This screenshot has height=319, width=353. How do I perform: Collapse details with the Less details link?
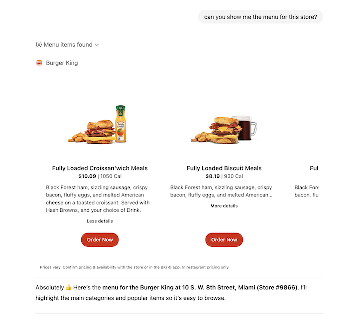[x=100, y=221]
